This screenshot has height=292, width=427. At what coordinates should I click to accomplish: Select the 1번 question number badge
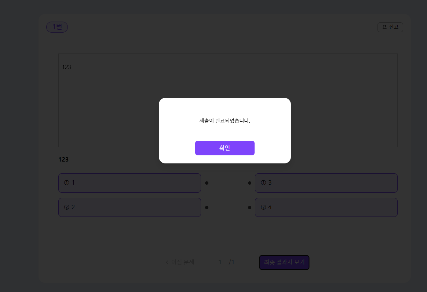57,27
